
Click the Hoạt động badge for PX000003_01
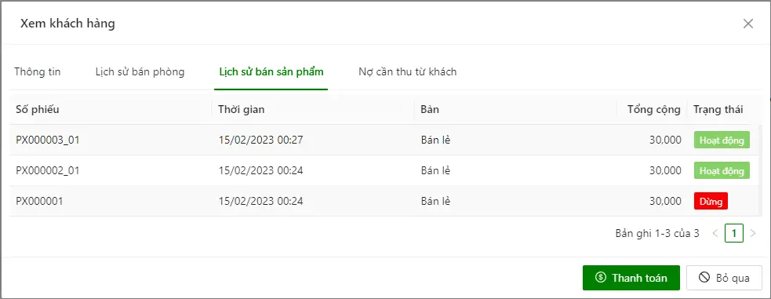722,140
